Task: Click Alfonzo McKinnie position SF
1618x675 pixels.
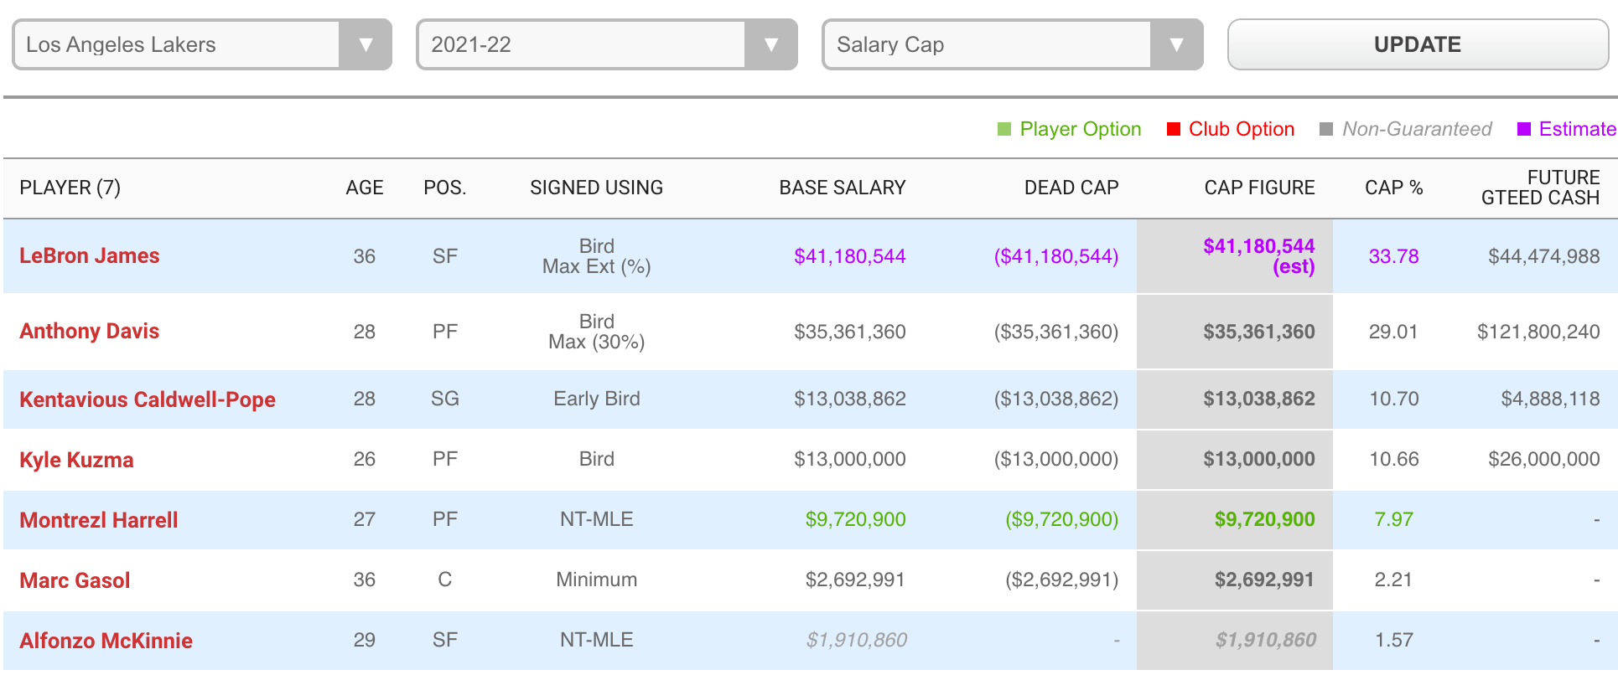Action: pyautogui.click(x=445, y=640)
